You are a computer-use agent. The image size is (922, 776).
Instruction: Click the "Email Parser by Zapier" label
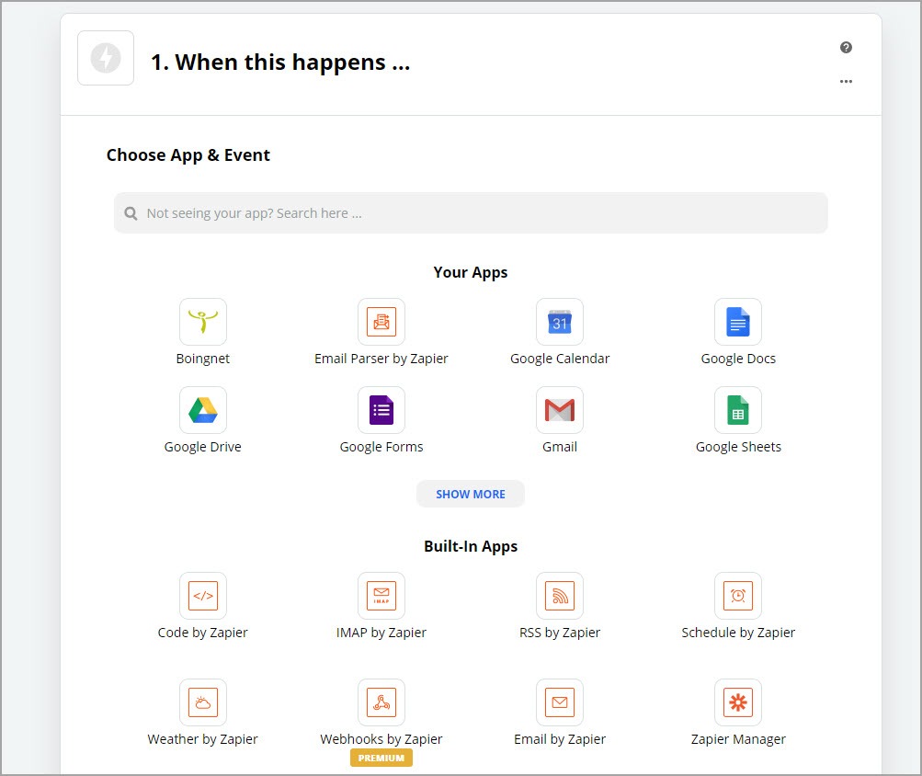(381, 359)
